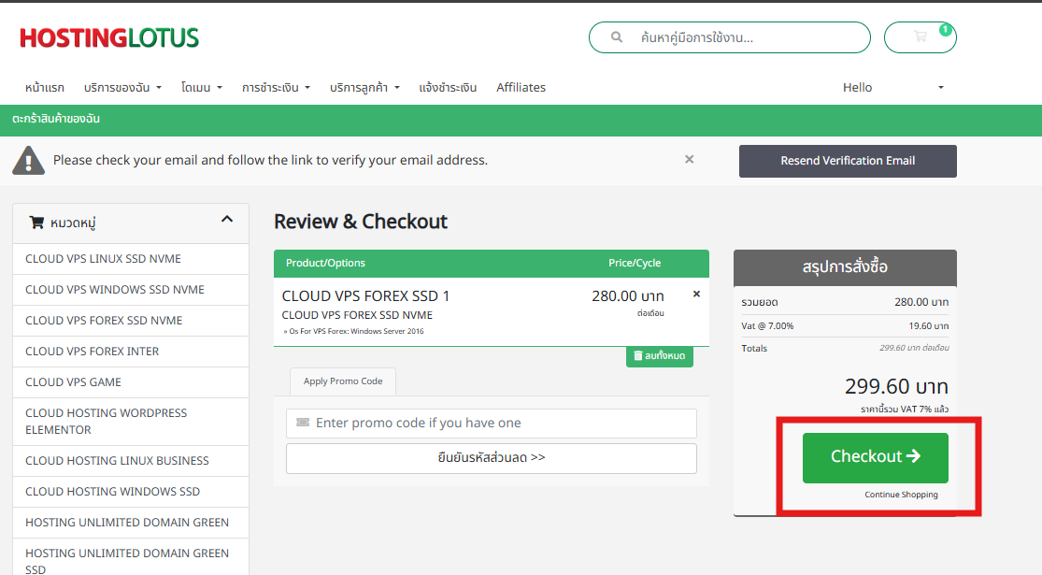Click the promo code input field
Viewport: 1042px width, 575px height.
click(492, 423)
